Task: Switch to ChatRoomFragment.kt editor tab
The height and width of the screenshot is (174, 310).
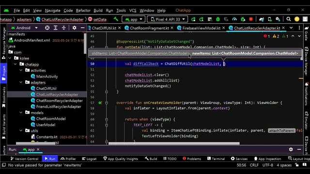Action: [149, 28]
